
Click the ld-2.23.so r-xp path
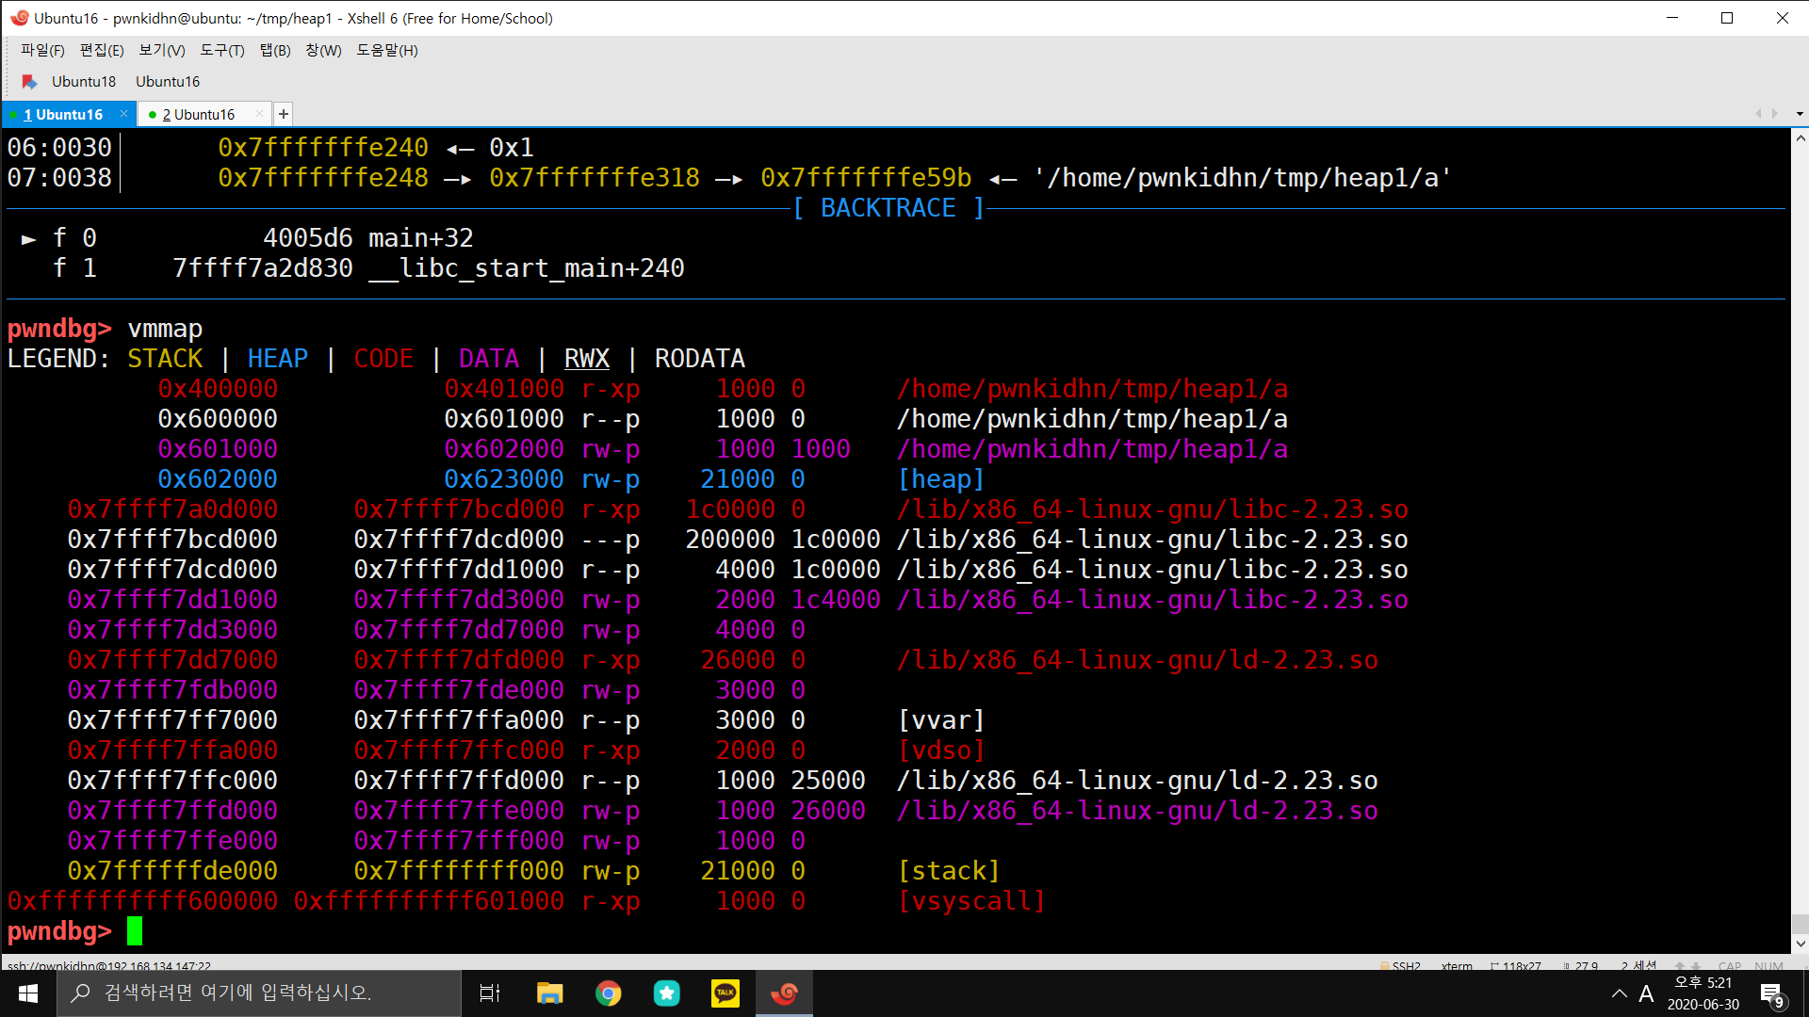tap(1137, 660)
